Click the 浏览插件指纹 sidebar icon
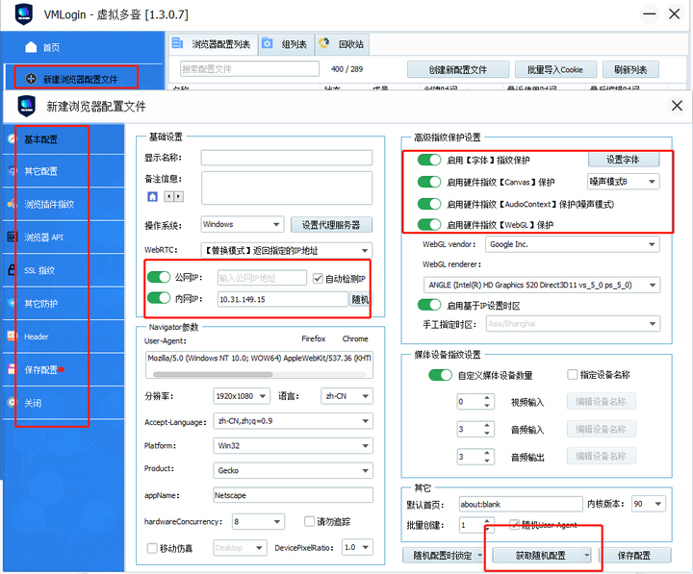 point(12,204)
